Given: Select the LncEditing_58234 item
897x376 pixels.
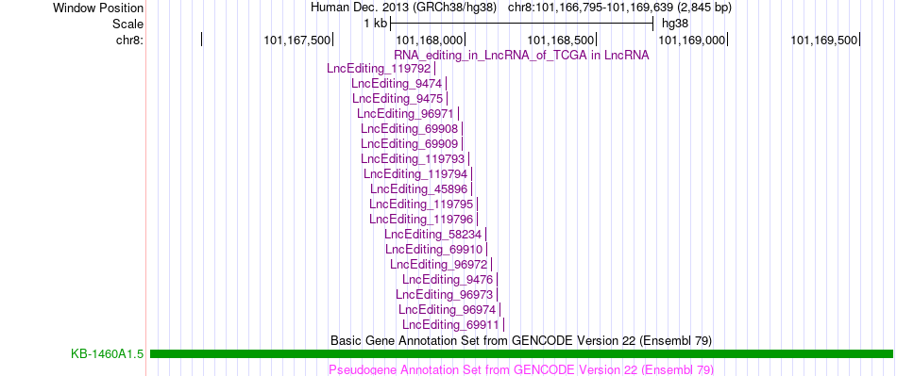Looking at the screenshot, I should pos(432,234).
